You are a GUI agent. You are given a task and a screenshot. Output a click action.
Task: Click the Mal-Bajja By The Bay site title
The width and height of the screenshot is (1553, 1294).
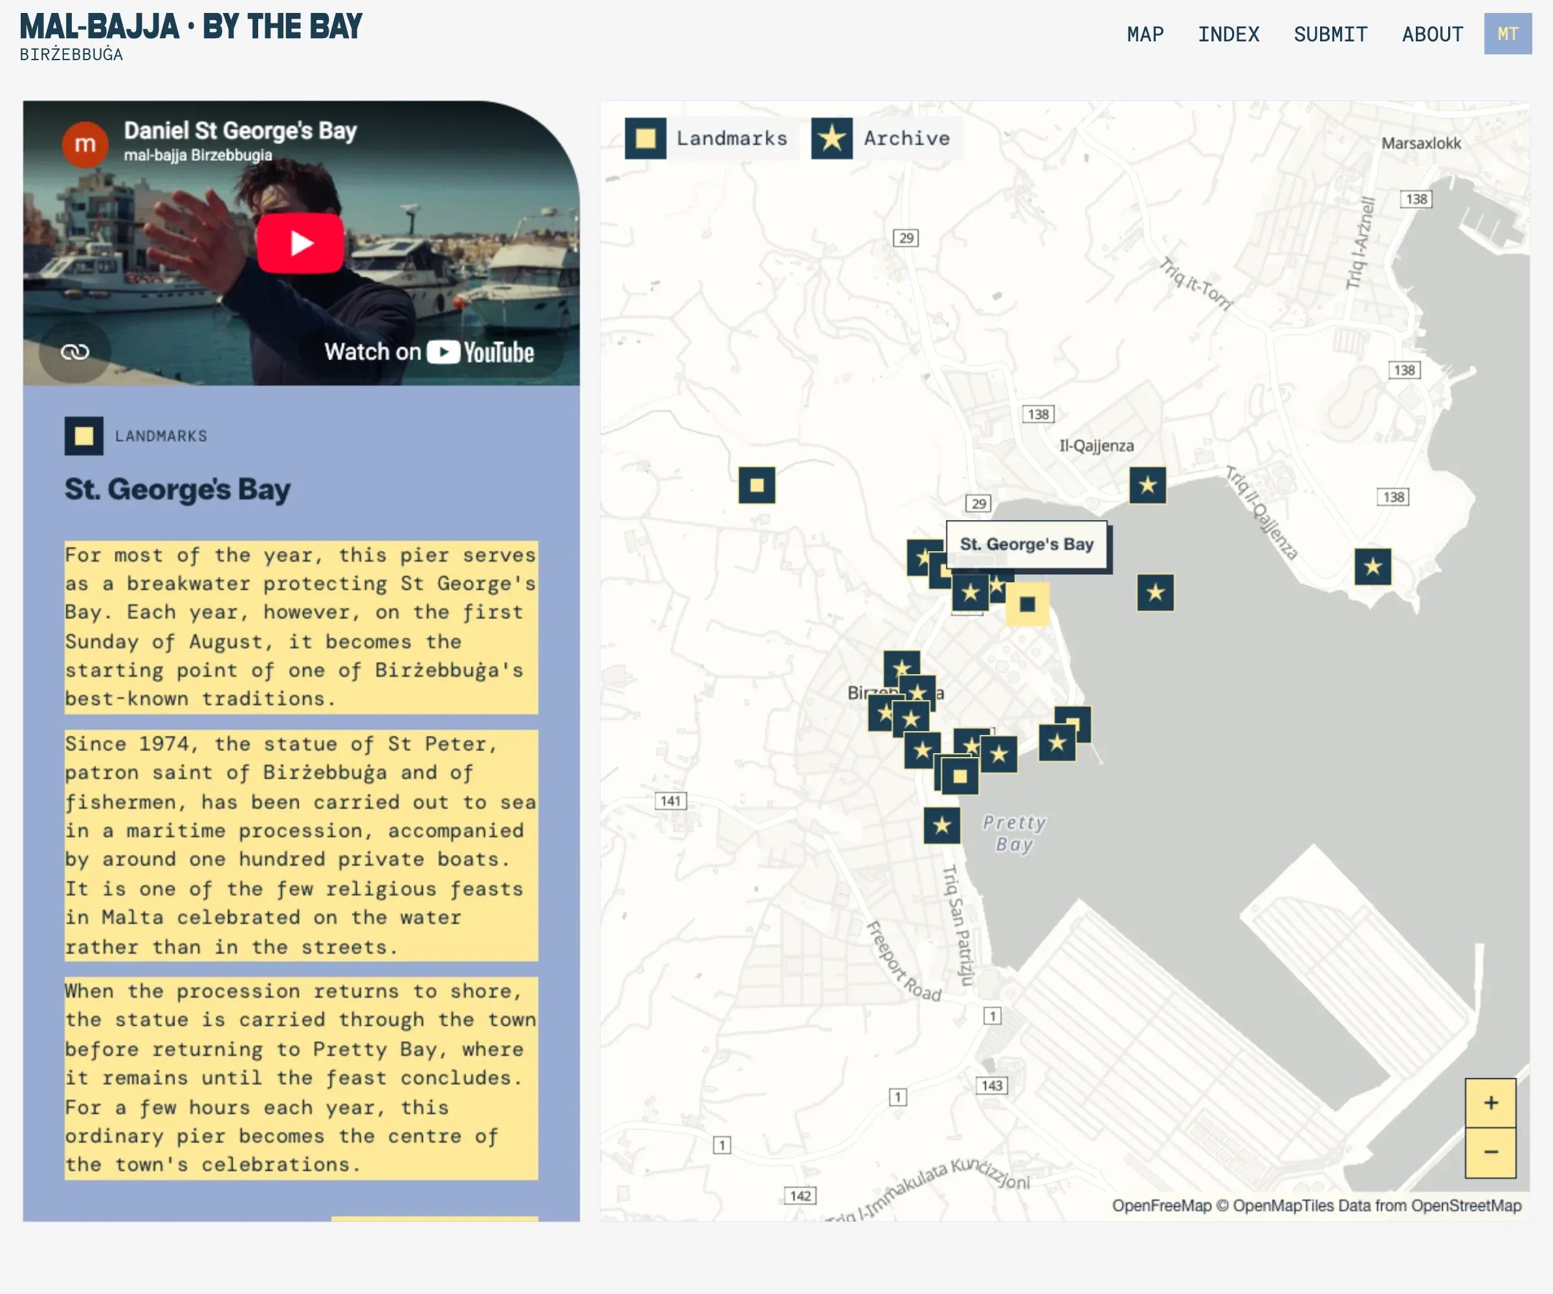[191, 27]
